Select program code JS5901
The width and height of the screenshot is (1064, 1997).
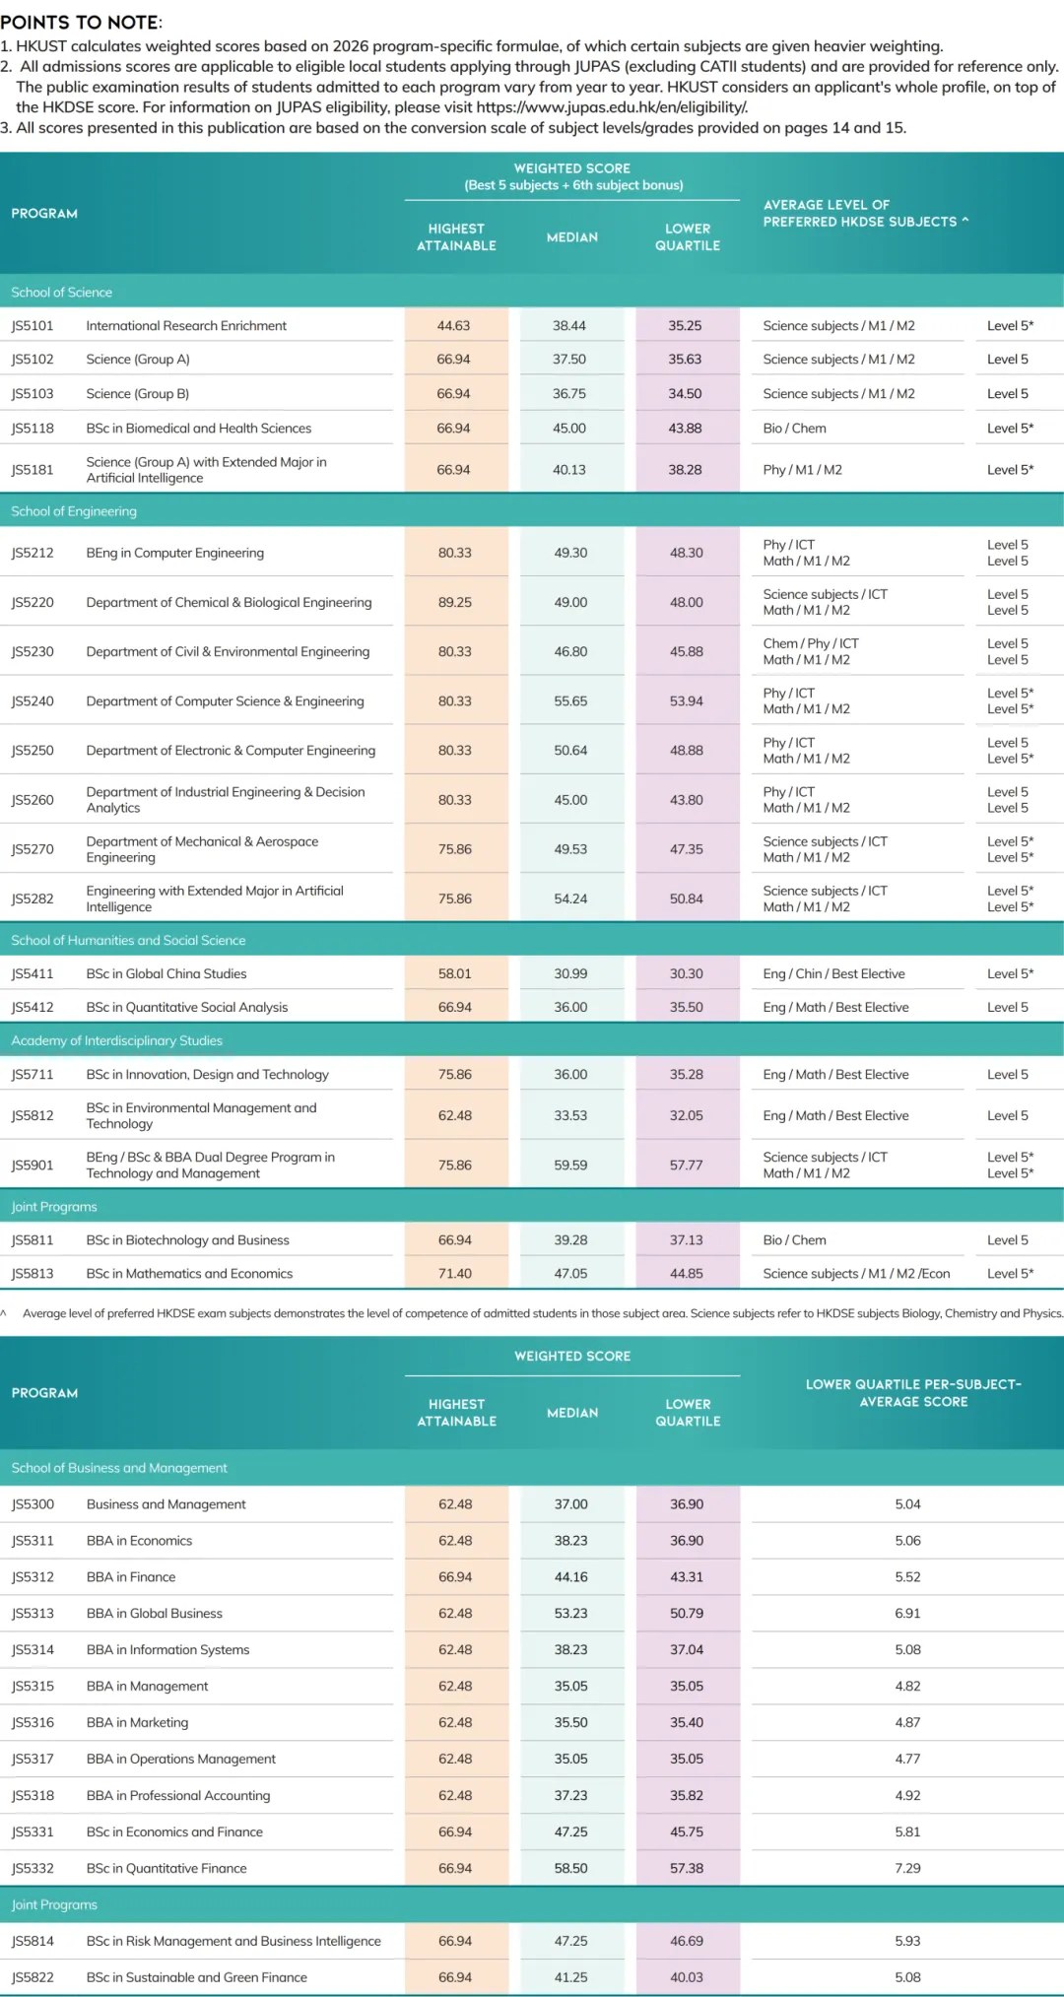[33, 1165]
